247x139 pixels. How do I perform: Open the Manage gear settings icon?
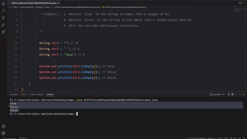click(x=3, y=133)
